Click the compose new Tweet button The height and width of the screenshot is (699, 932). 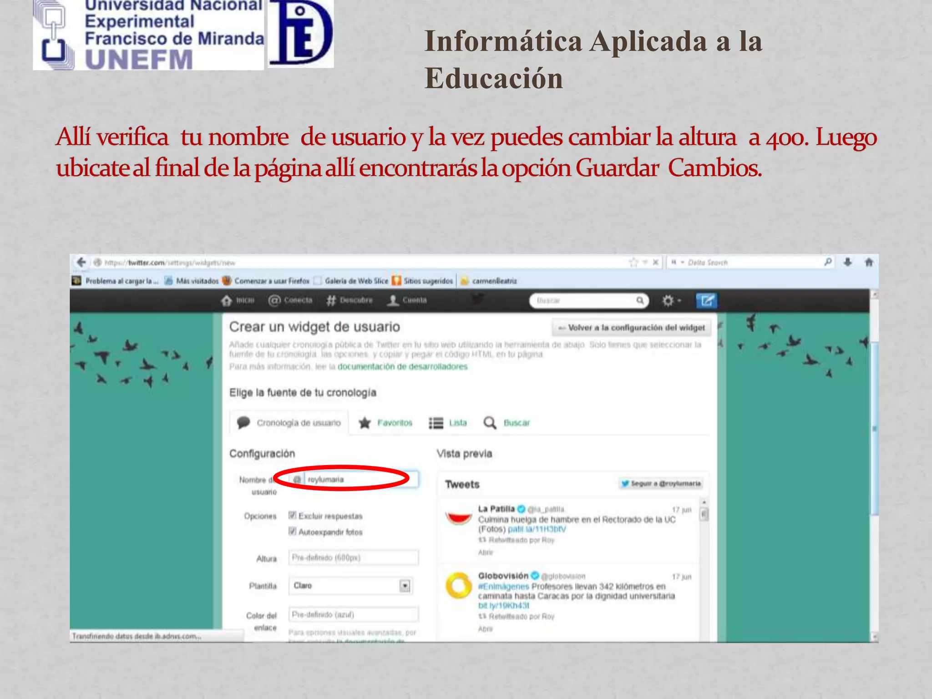(x=707, y=300)
